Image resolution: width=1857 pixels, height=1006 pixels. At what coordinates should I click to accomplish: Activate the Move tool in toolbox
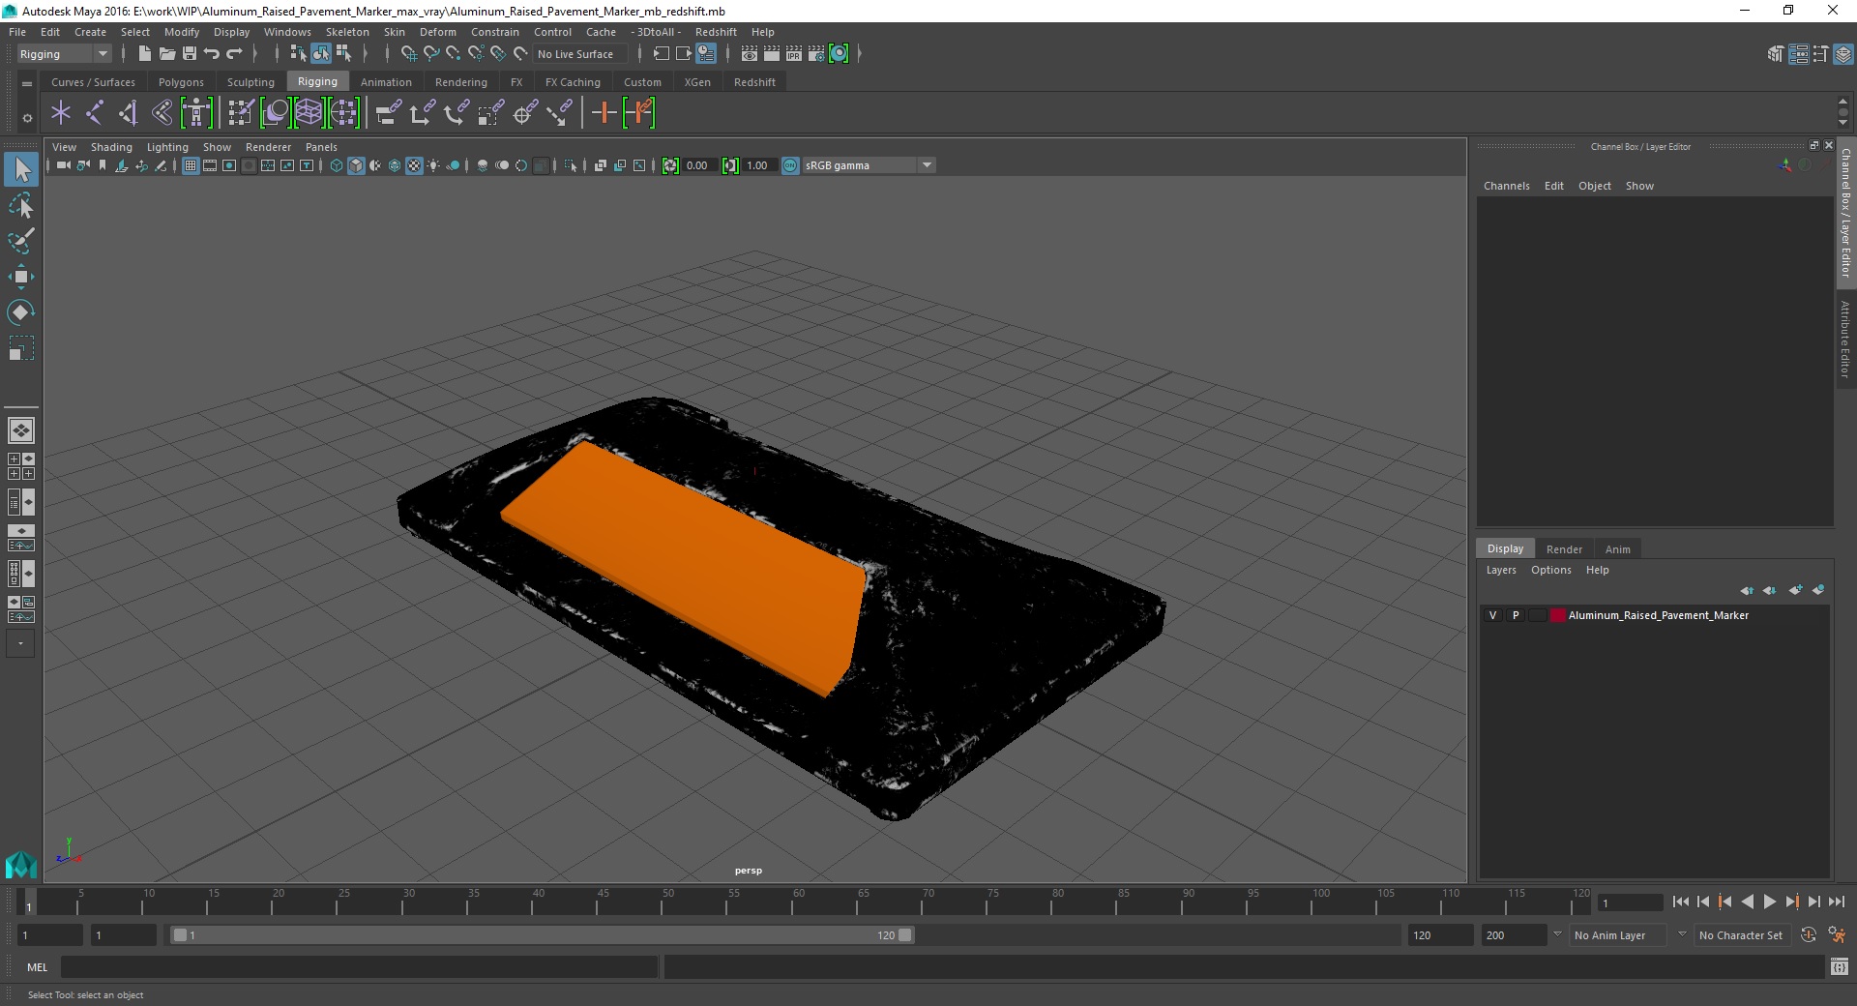pyautogui.click(x=21, y=277)
